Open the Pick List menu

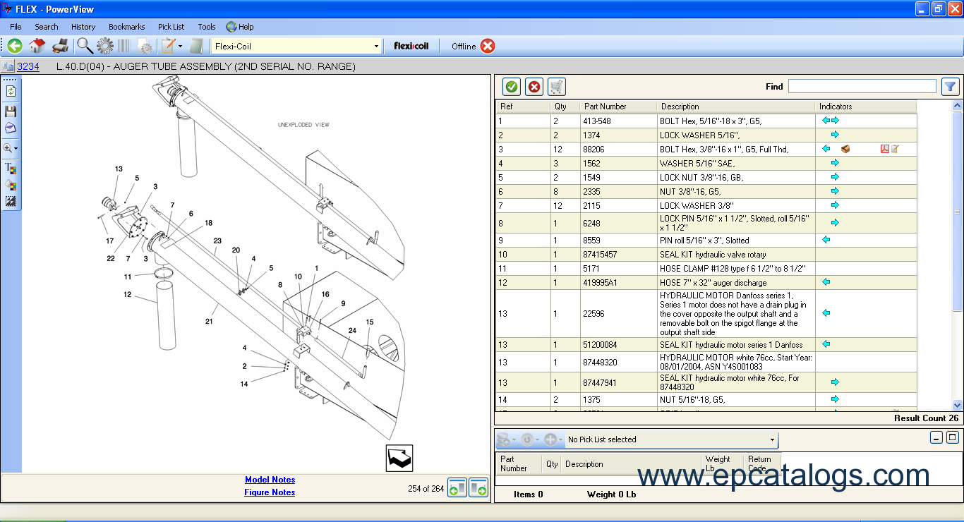[x=171, y=27]
